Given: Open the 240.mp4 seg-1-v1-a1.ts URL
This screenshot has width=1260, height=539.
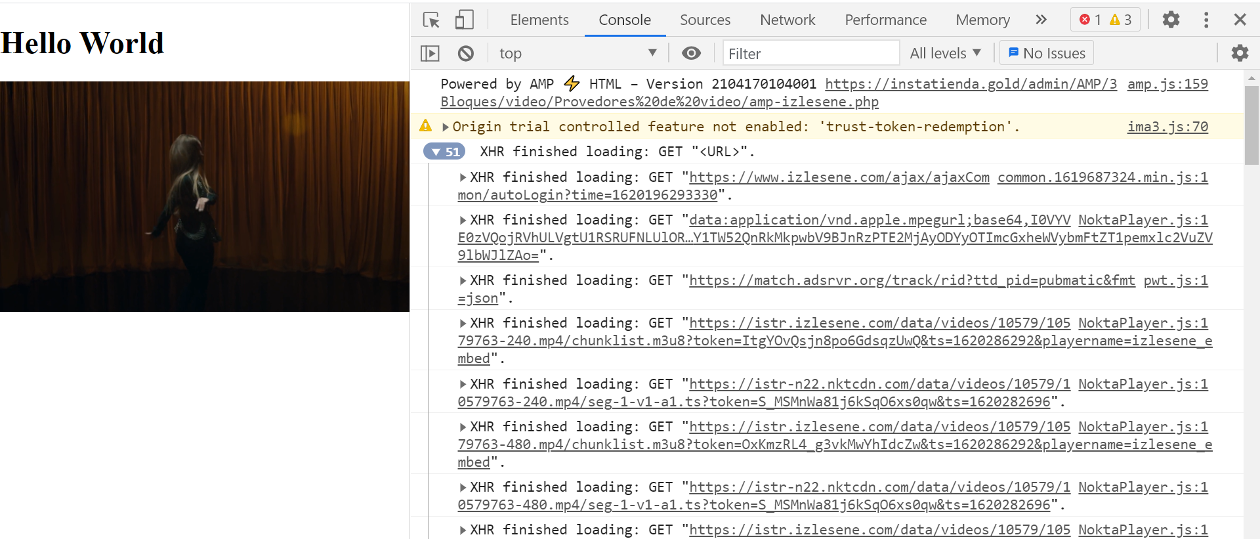Looking at the screenshot, I should pos(764,393).
